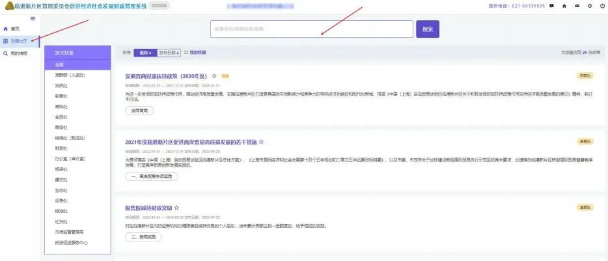Click the 发文处室 list header
Image resolution: width=608 pixels, height=261 pixels.
[x=77, y=52]
